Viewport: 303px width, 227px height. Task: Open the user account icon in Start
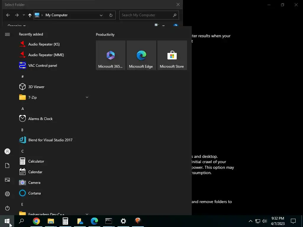click(7, 151)
